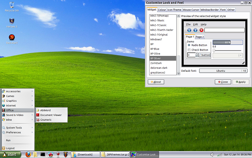Launch Angry Birds taskbar icon
This screenshot has height=158, width=252.
(x=51, y=155)
